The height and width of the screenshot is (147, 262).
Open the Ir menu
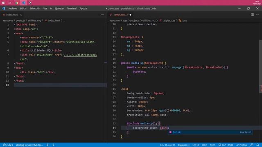(x=51, y=9)
